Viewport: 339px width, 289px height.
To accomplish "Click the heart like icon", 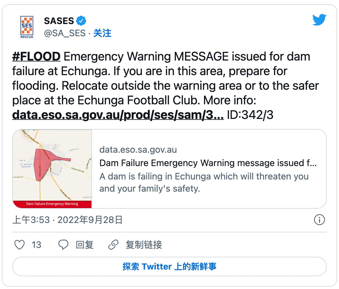I will point(20,245).
